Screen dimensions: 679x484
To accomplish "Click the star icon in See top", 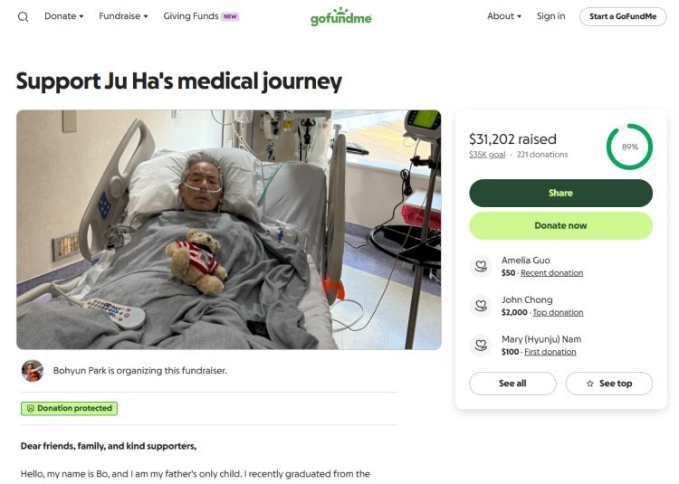I will click(590, 384).
